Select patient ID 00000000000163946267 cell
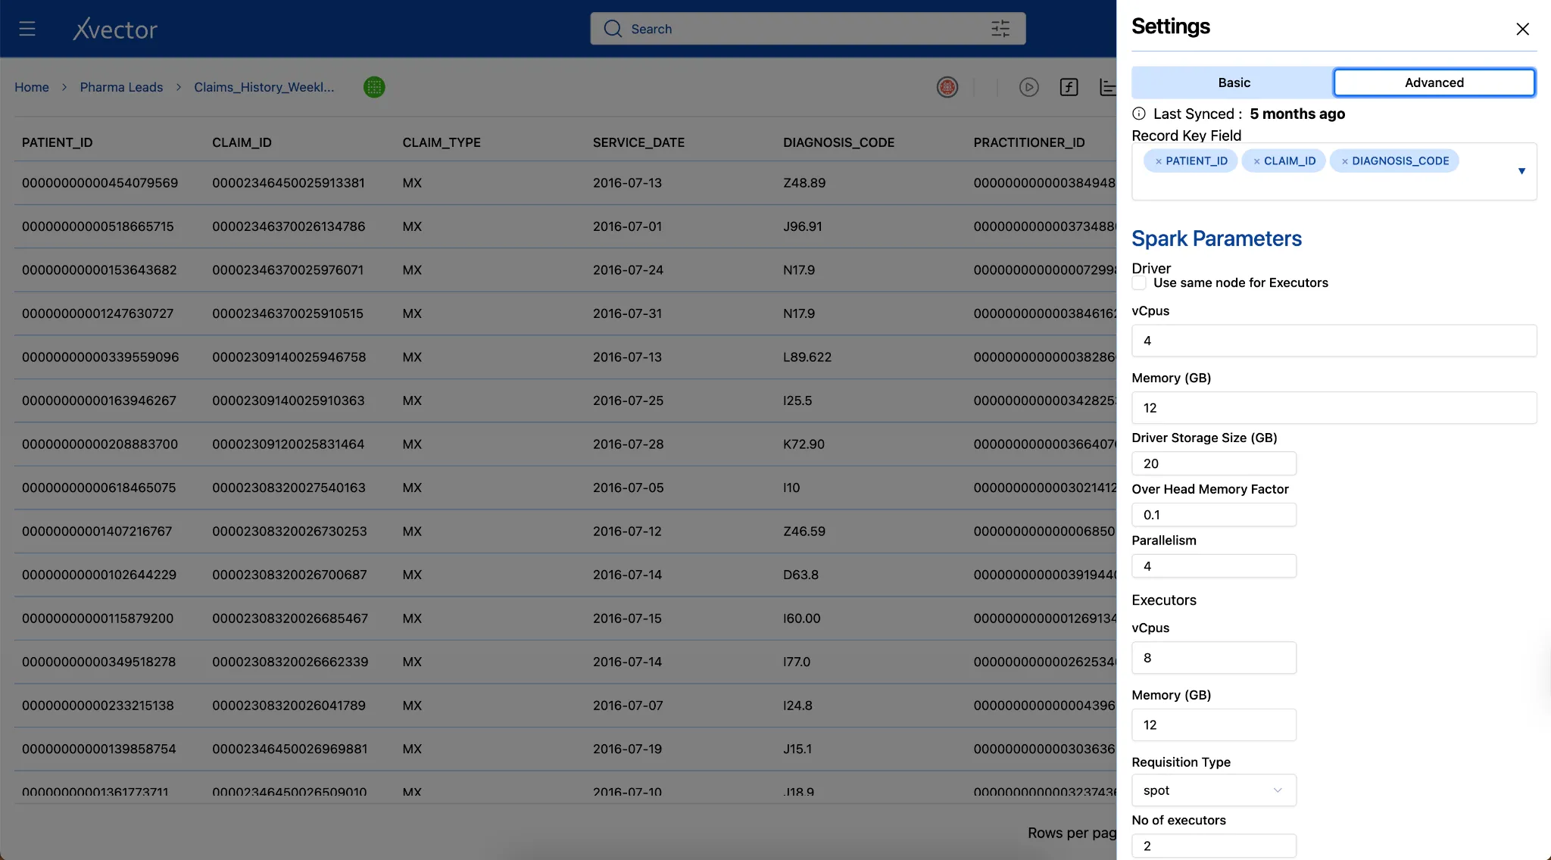This screenshot has width=1551, height=860. tap(99, 400)
